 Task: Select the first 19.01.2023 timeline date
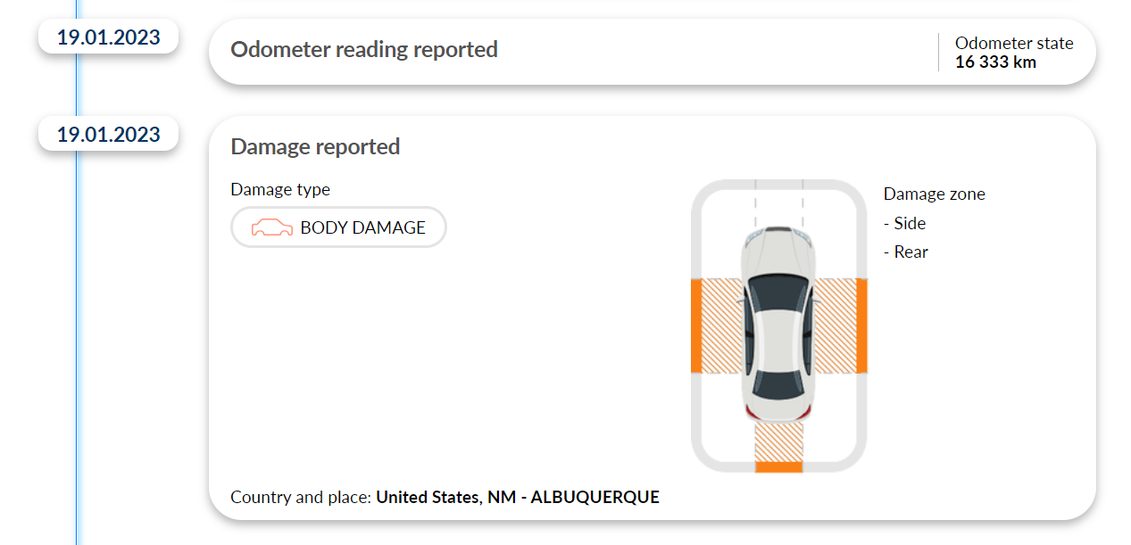pos(109,37)
